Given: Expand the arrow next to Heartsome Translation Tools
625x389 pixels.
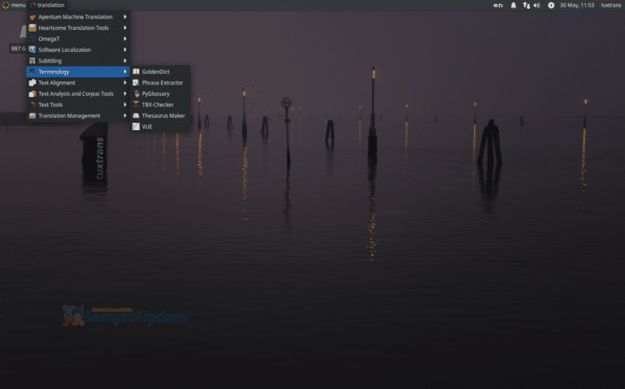Looking at the screenshot, I should (125, 28).
